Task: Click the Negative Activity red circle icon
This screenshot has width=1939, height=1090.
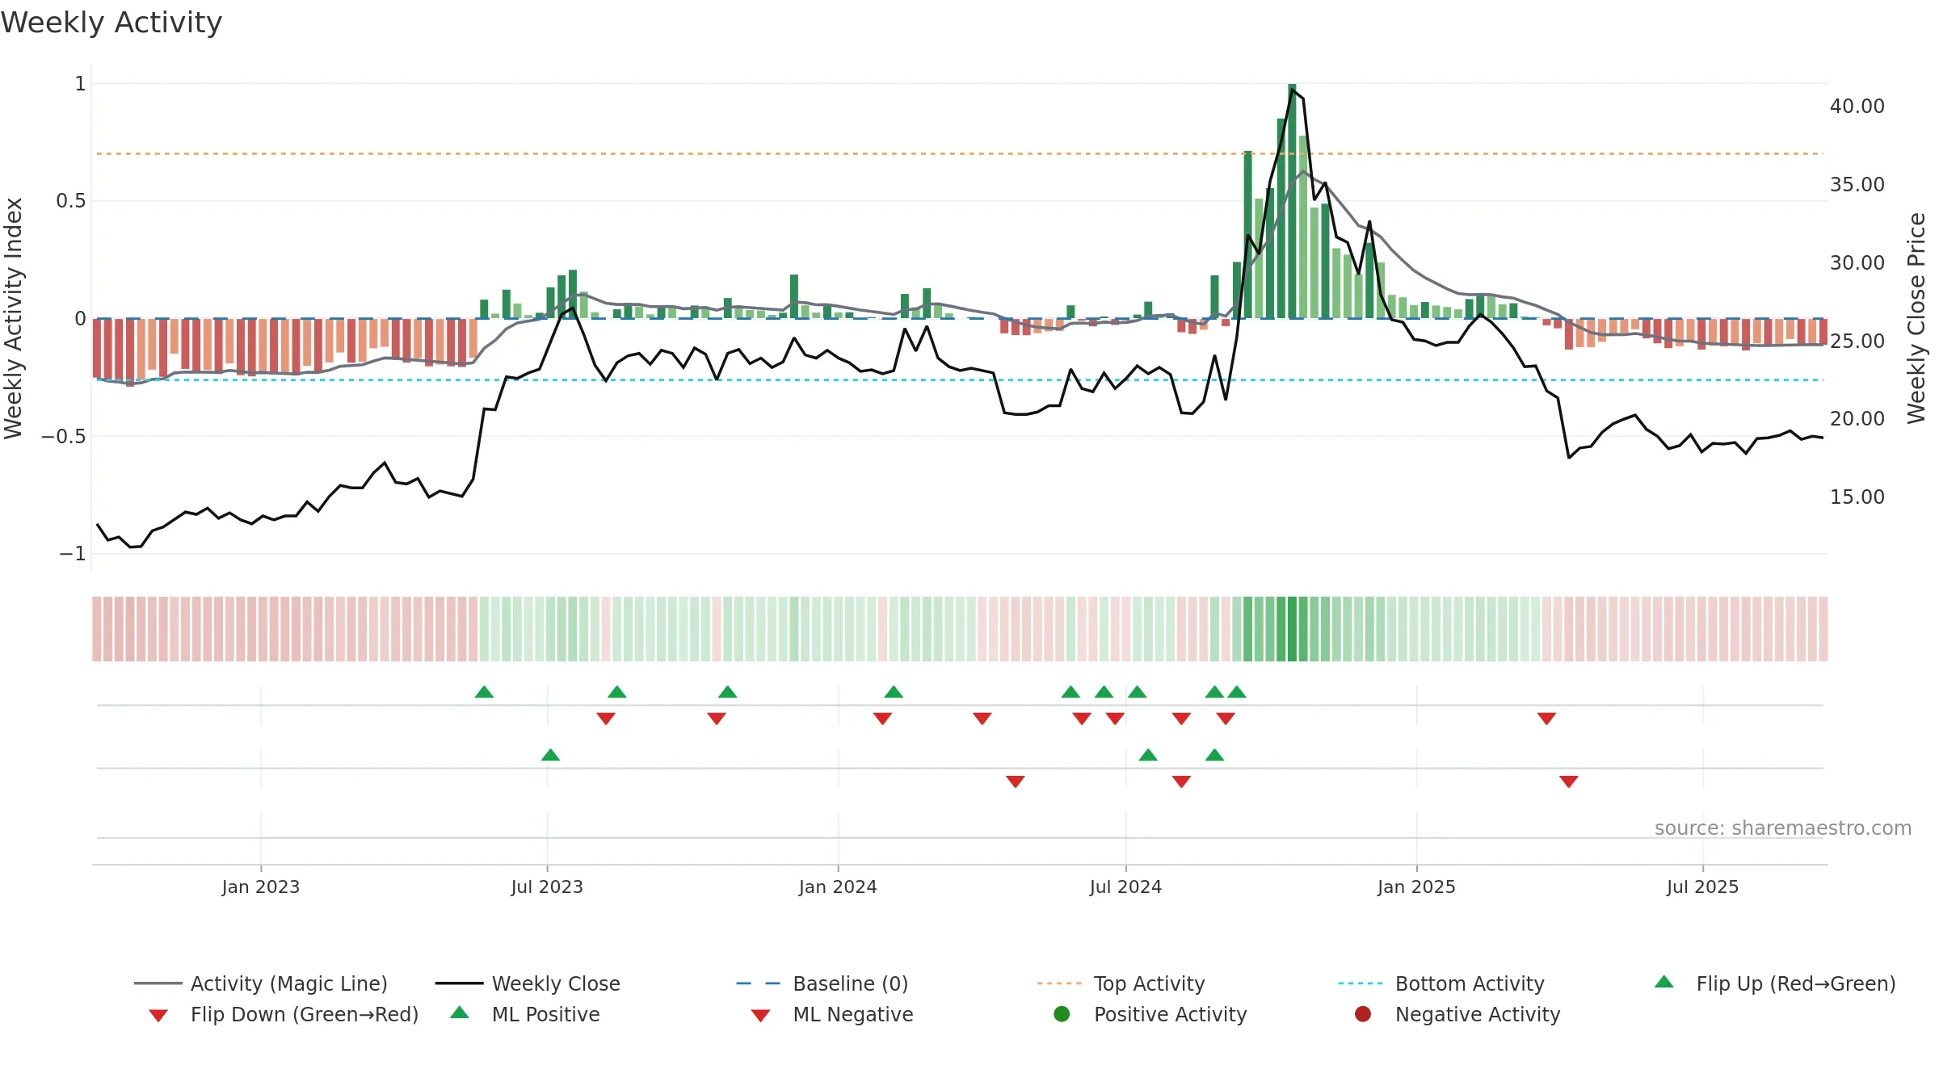Action: [x=1363, y=1014]
